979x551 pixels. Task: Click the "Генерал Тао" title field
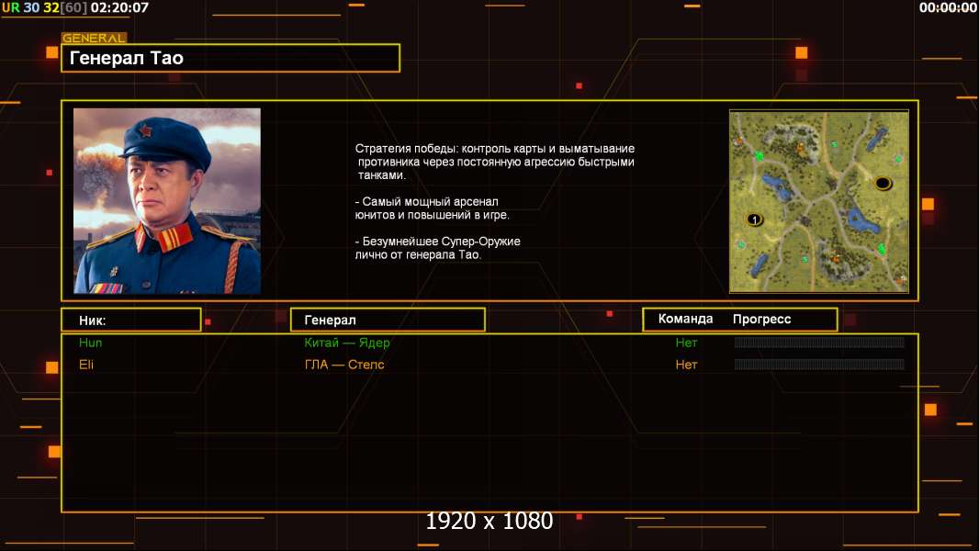click(x=231, y=58)
